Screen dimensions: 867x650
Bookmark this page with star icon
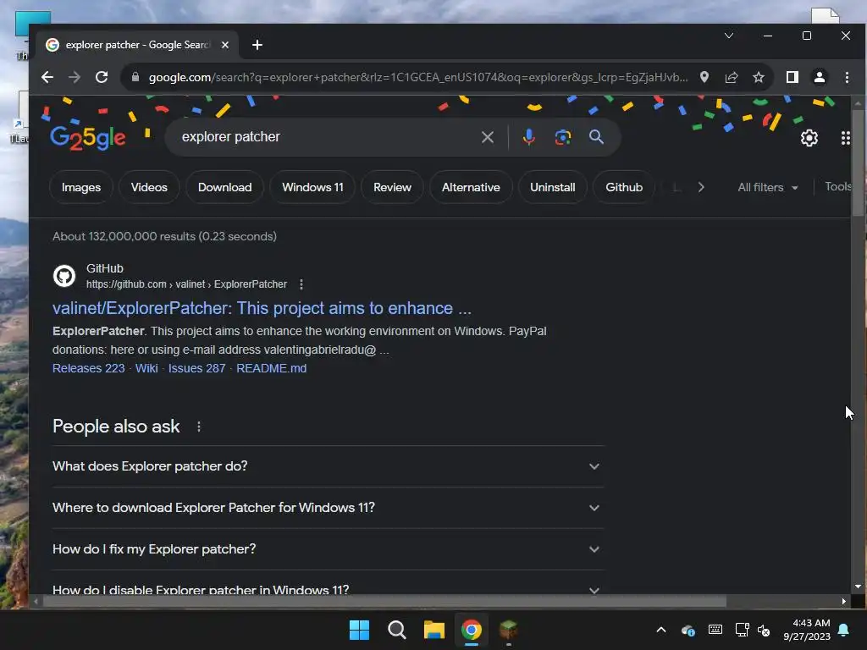pos(758,77)
